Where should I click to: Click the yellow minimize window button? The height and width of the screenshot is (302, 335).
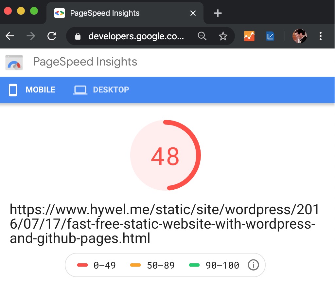21,11
